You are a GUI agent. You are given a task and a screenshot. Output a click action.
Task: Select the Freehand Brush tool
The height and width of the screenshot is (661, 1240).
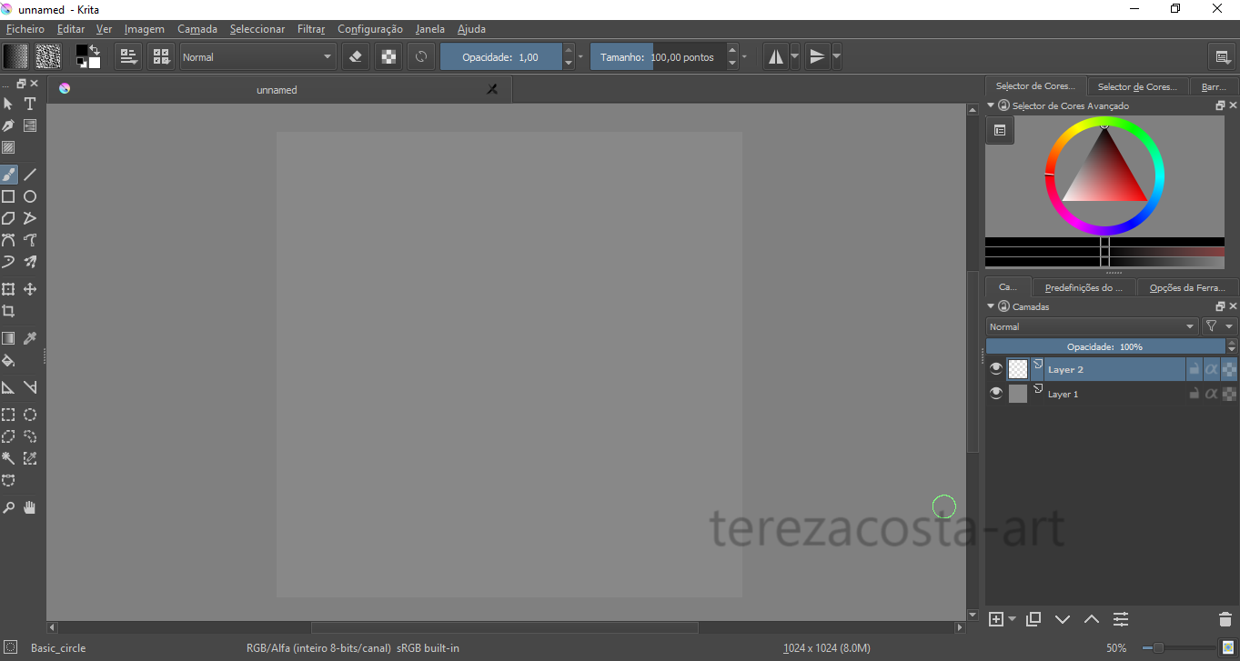click(8, 175)
